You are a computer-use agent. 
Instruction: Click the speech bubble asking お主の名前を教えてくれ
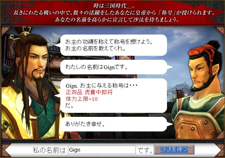pos(114,45)
